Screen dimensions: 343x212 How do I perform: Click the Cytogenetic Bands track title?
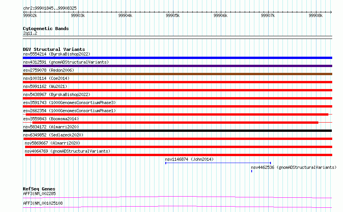(x=46, y=29)
